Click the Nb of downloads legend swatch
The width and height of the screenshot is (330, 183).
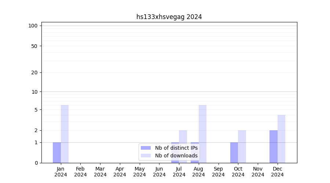click(146, 156)
